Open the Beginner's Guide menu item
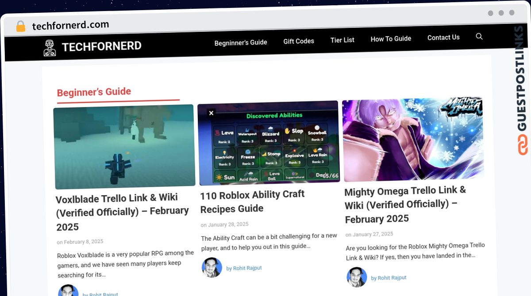Image resolution: width=531 pixels, height=296 pixels. [241, 42]
